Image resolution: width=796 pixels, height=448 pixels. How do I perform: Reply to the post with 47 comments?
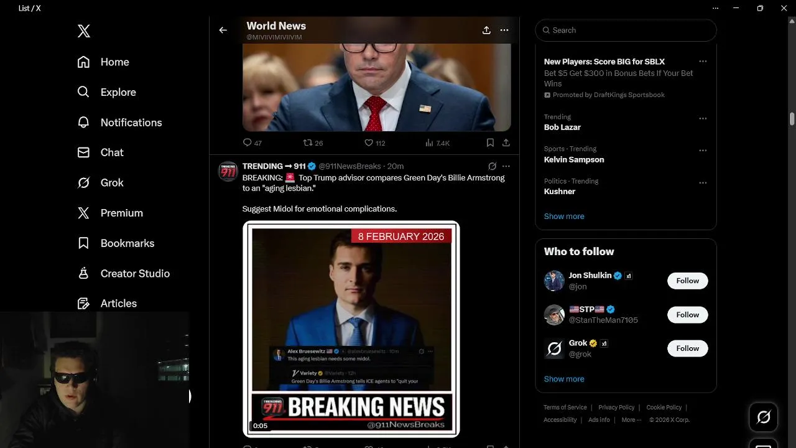252,143
